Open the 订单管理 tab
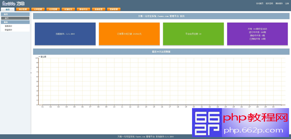Image resolution: width=291 pixels, height=139 pixels. tap(38, 9)
